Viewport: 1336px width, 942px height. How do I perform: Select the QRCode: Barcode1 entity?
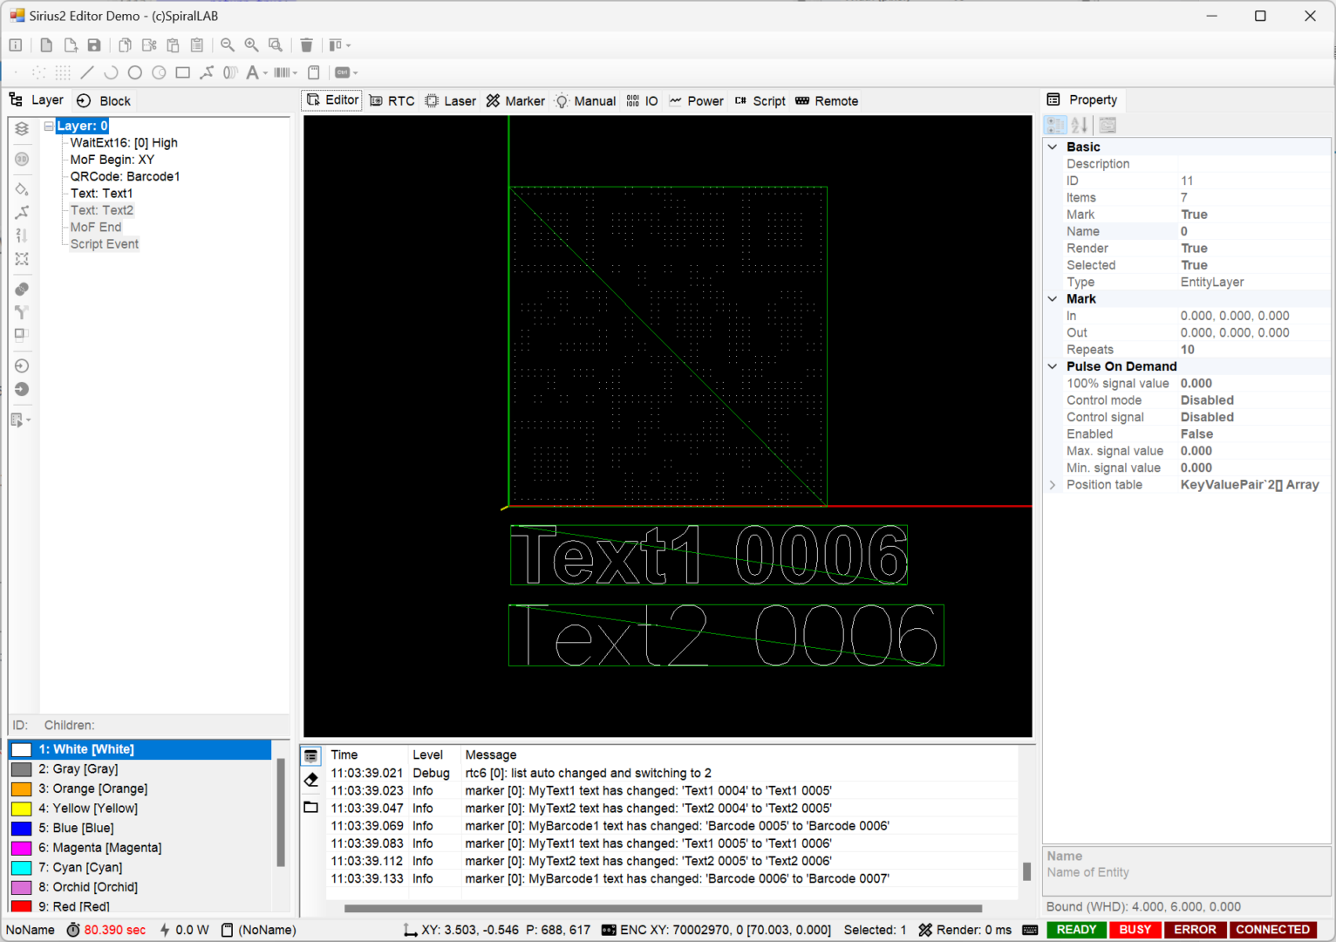125,176
